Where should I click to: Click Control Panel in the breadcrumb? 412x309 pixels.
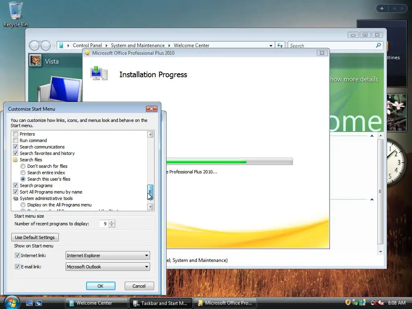click(x=87, y=45)
